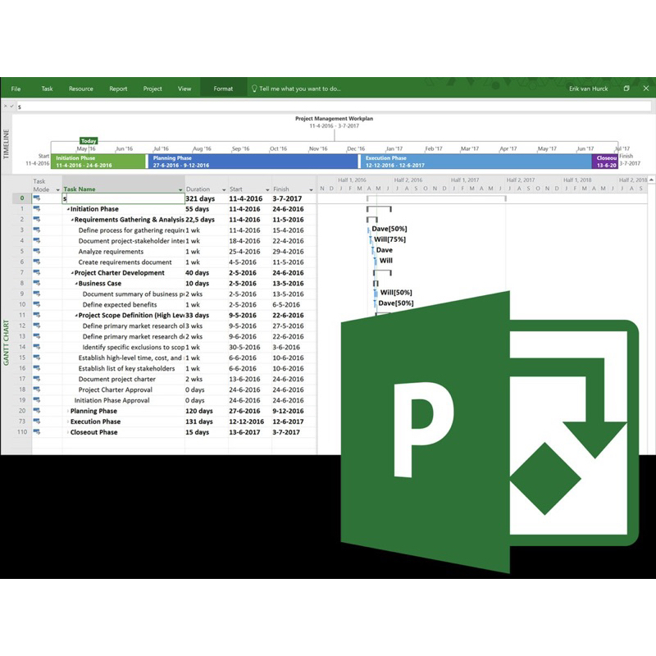This screenshot has width=656, height=656.
Task: Click task mode icon for Business Case row
Action: [x=37, y=283]
